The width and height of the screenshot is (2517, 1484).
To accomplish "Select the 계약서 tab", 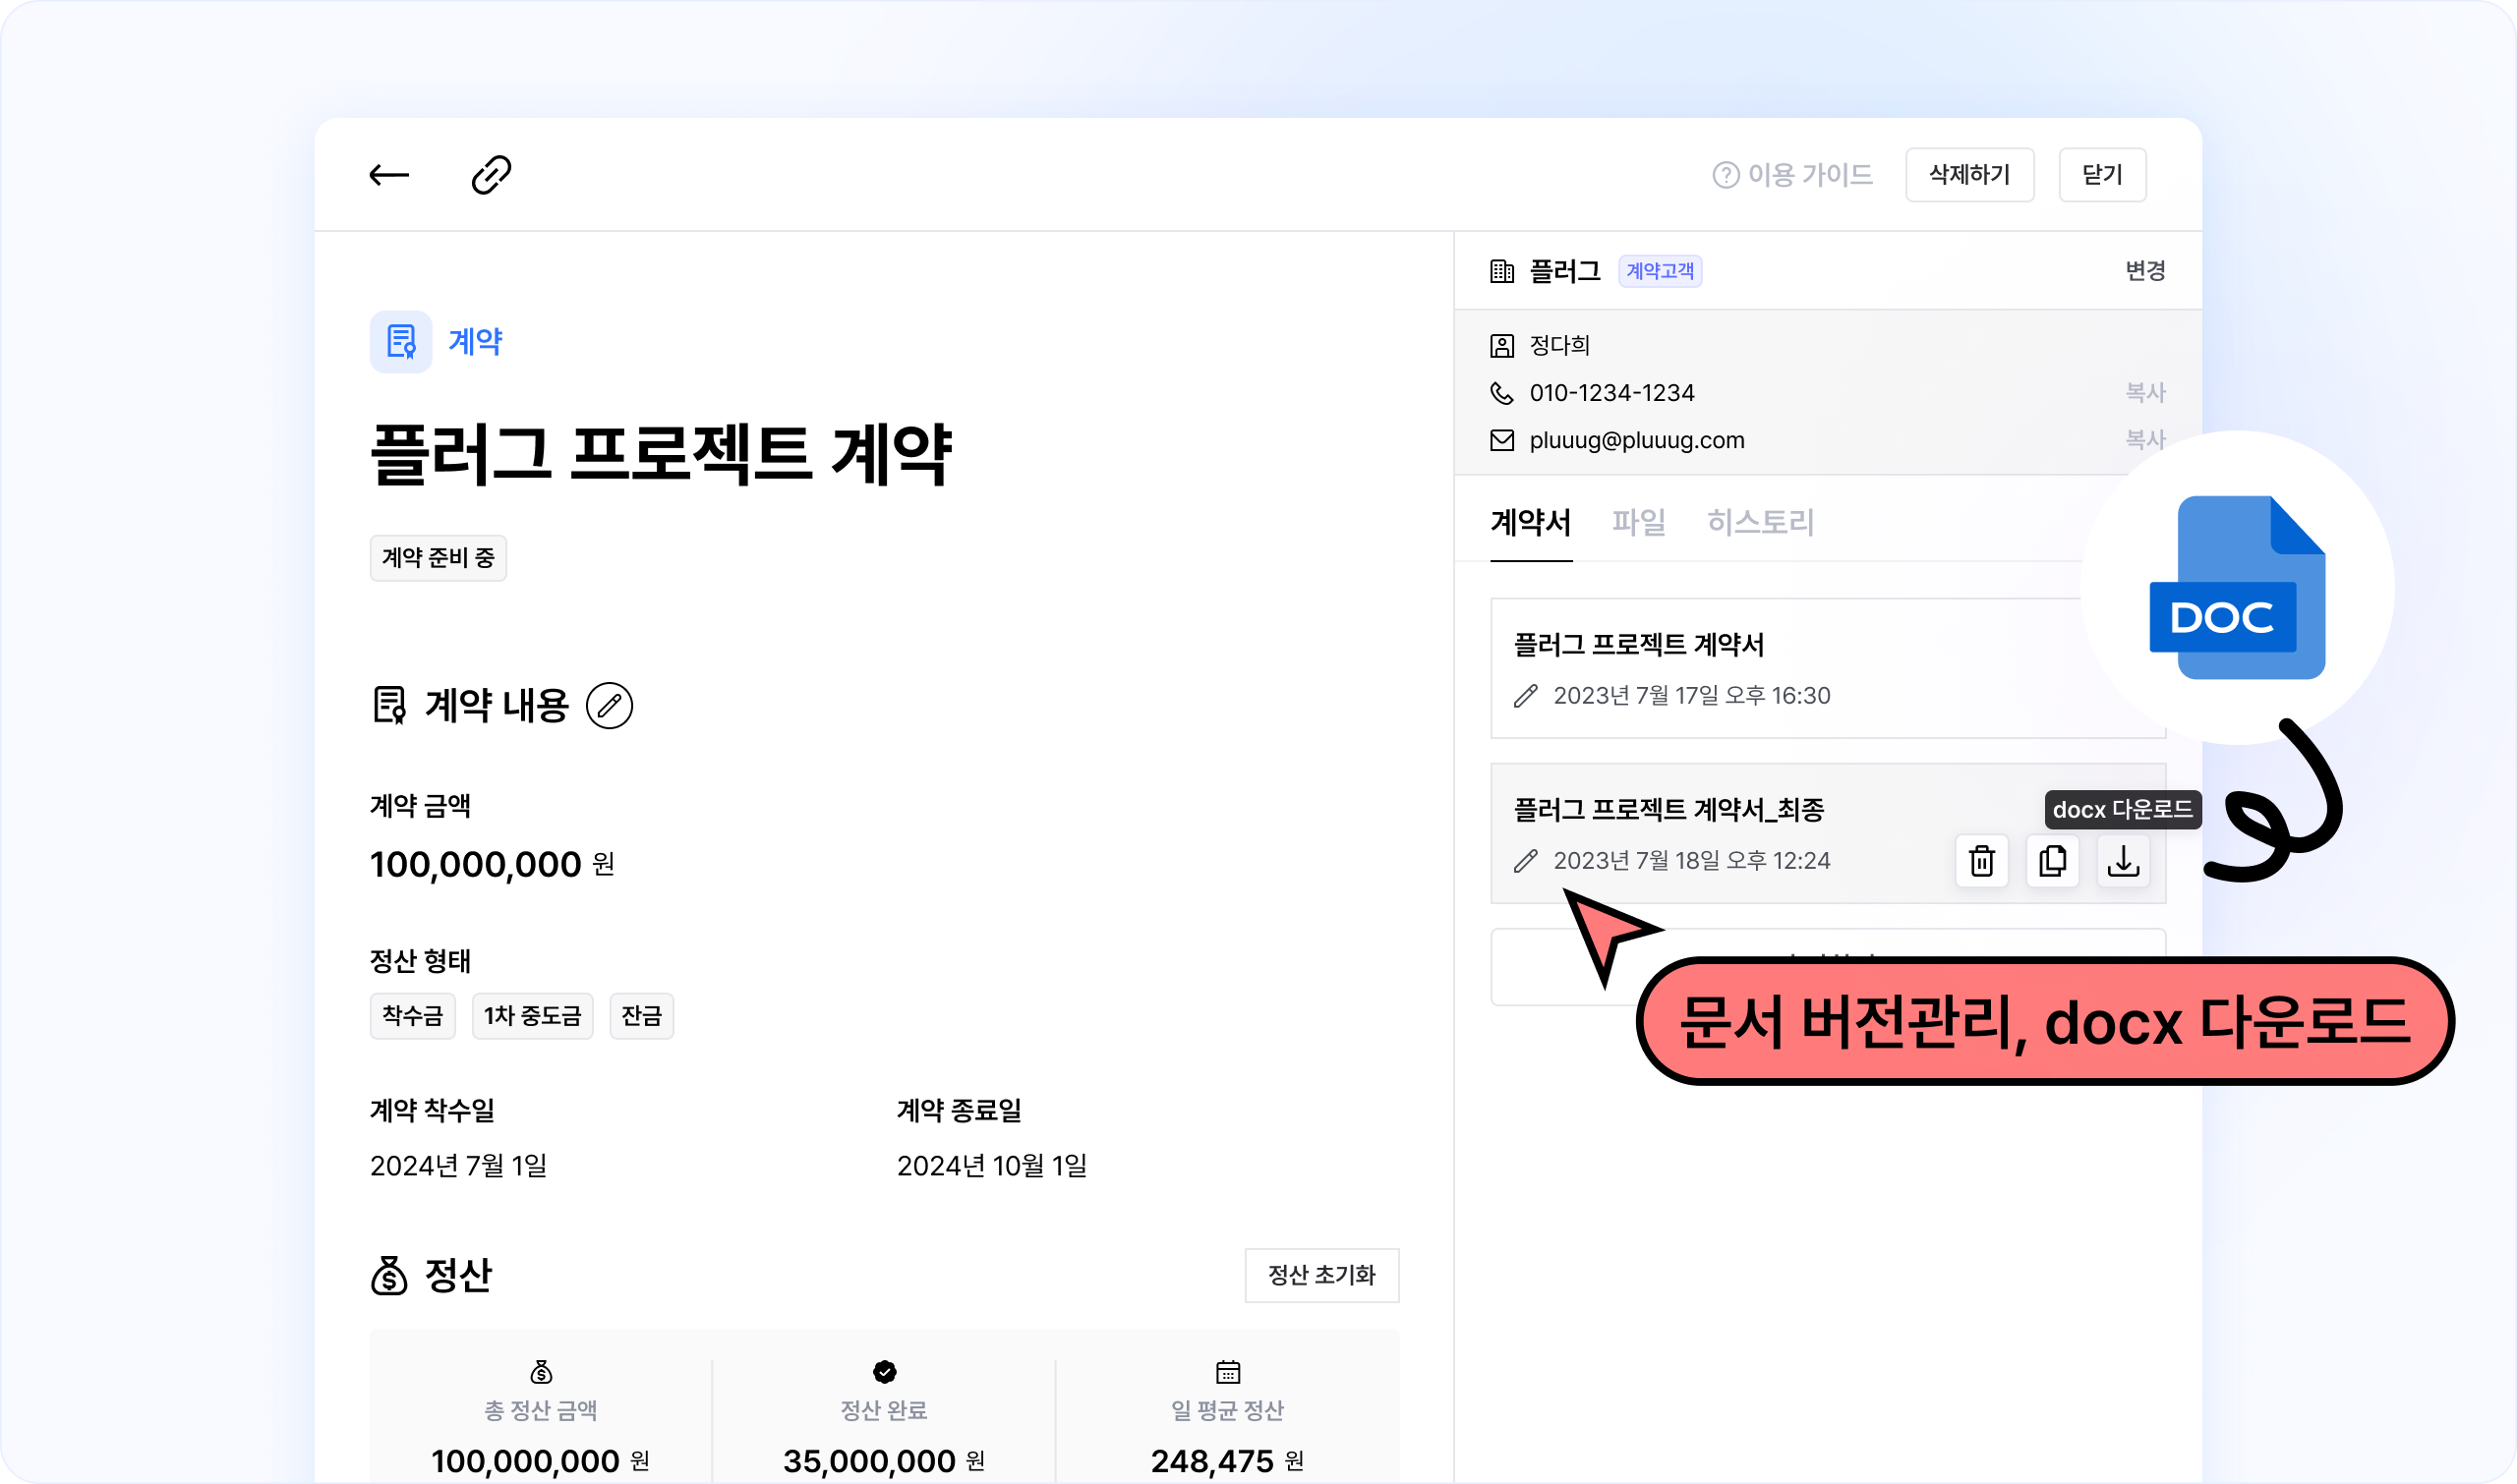I will coord(1531,522).
